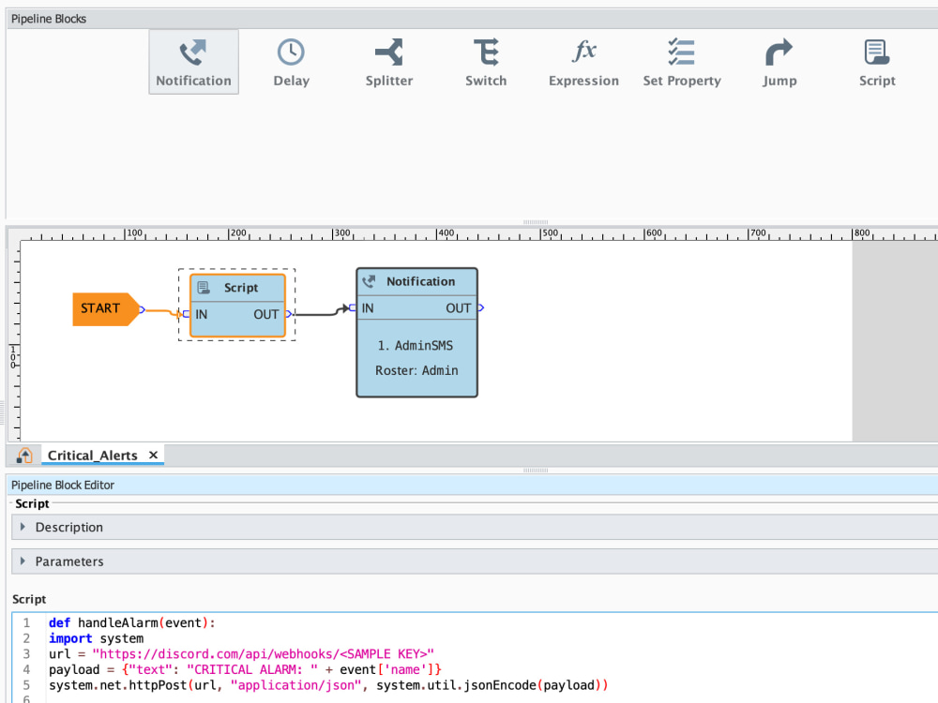Click the script icon in the Script block header
The width and height of the screenshot is (938, 703).
(204, 288)
